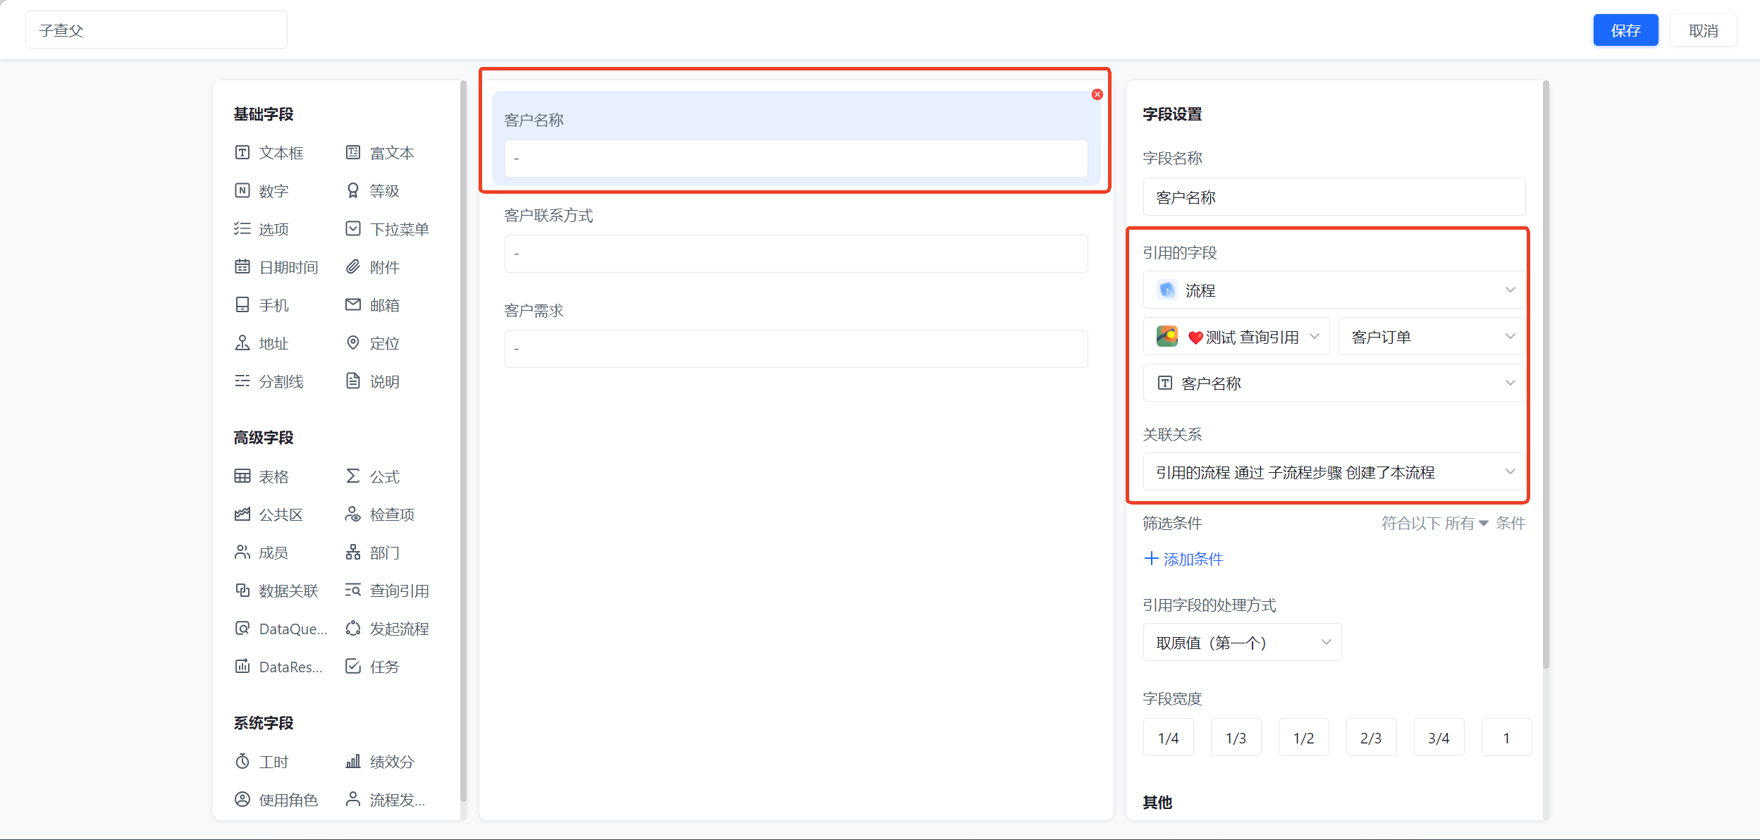The image size is (1760, 840).
Task: Select the 发起流程 start workflow icon
Action: coord(353,629)
